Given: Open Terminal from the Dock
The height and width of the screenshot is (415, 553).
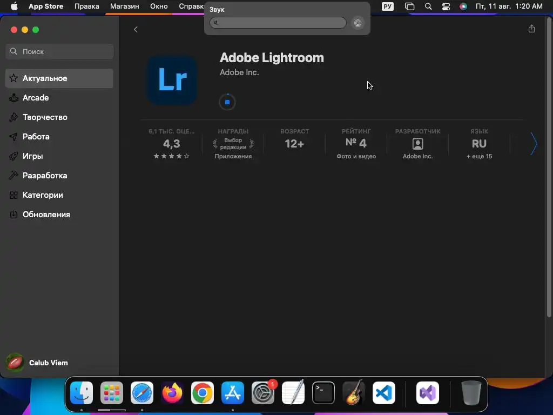Looking at the screenshot, I should coord(323,393).
